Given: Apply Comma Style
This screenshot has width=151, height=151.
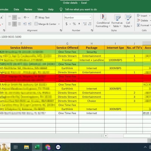Looking at the screenshot, I should (79, 24).
